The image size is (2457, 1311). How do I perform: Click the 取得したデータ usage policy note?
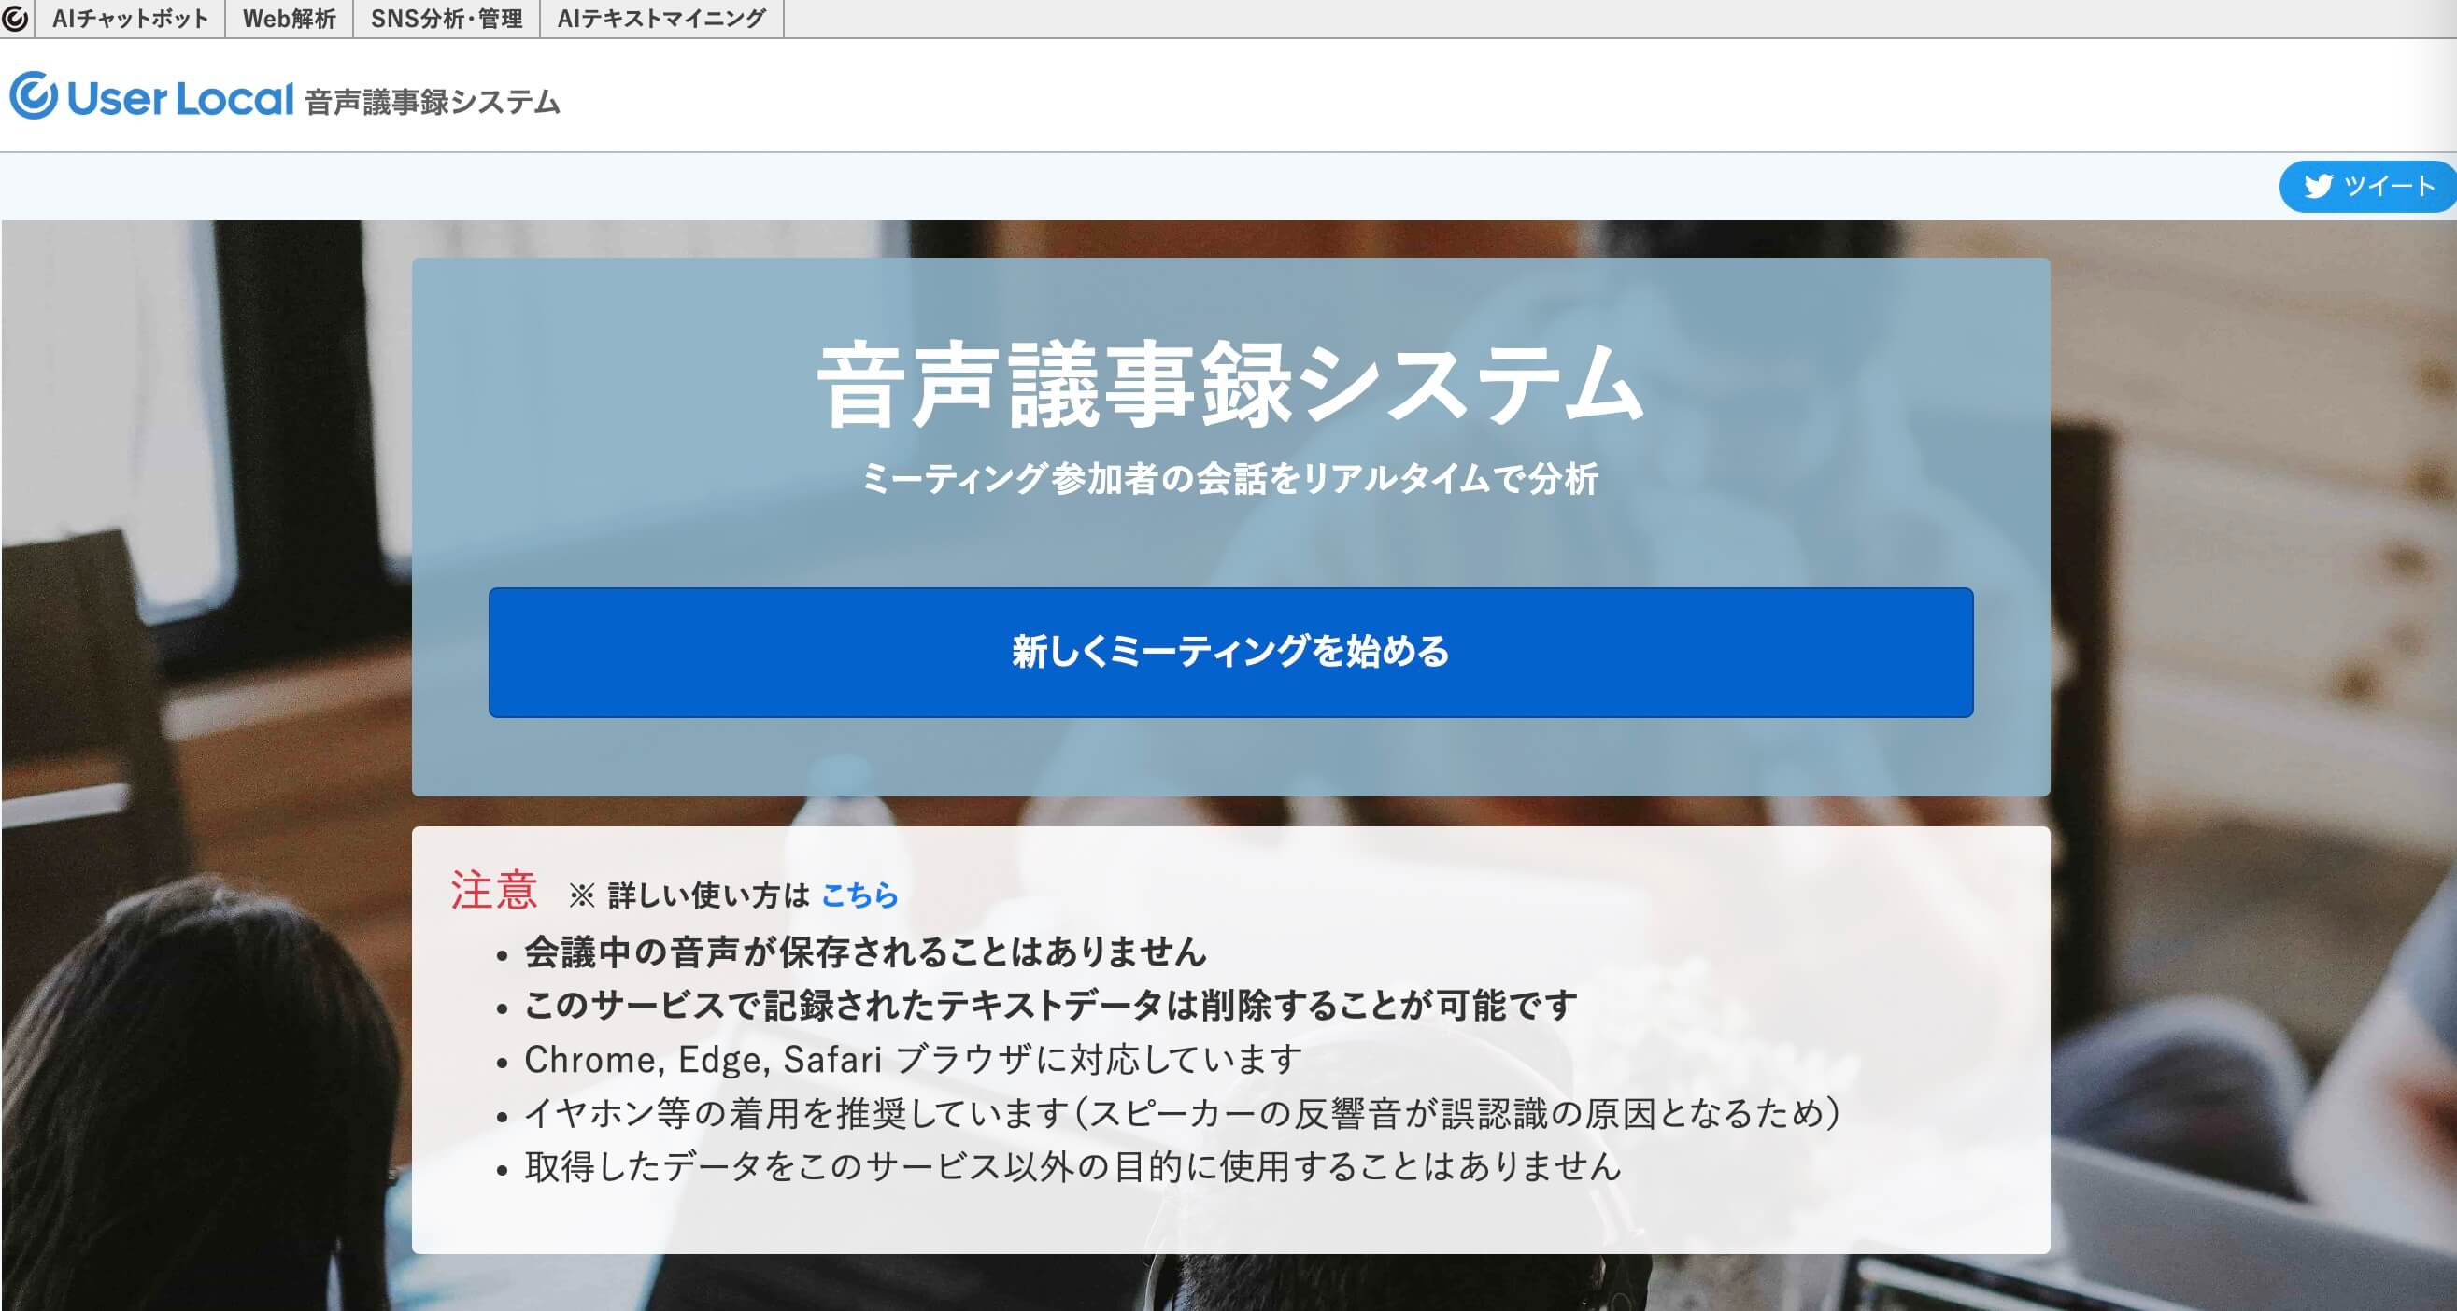(1073, 1166)
